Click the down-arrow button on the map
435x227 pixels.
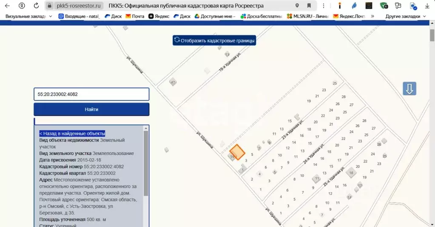click(x=409, y=89)
